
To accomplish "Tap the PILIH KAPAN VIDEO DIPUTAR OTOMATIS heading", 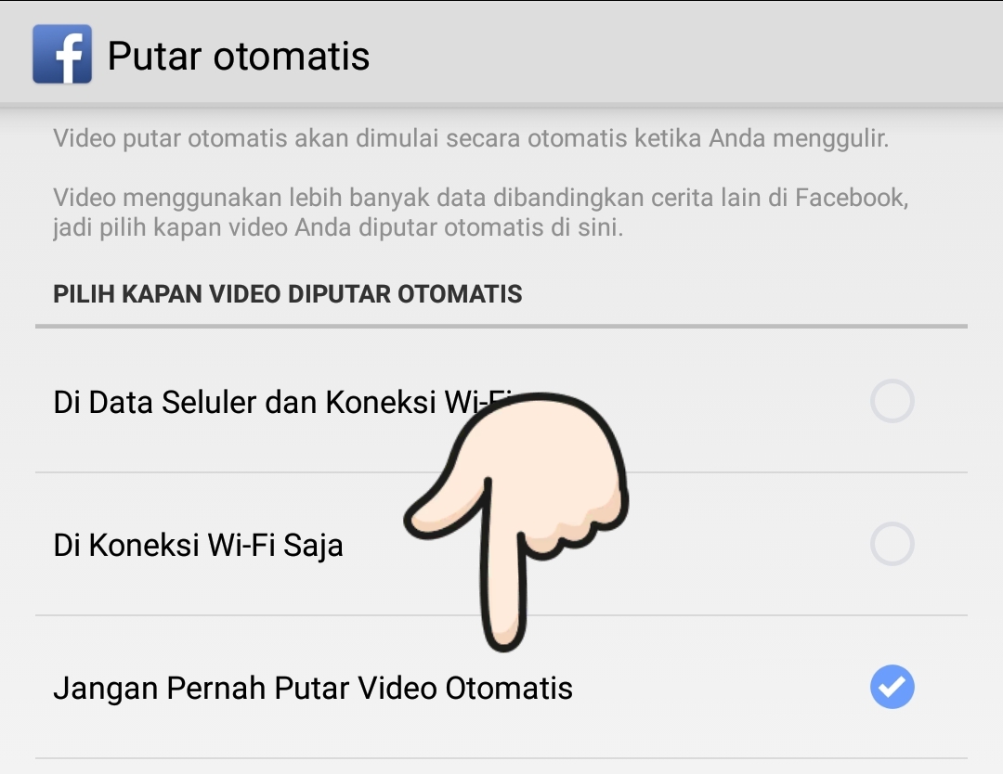I will click(x=287, y=294).
